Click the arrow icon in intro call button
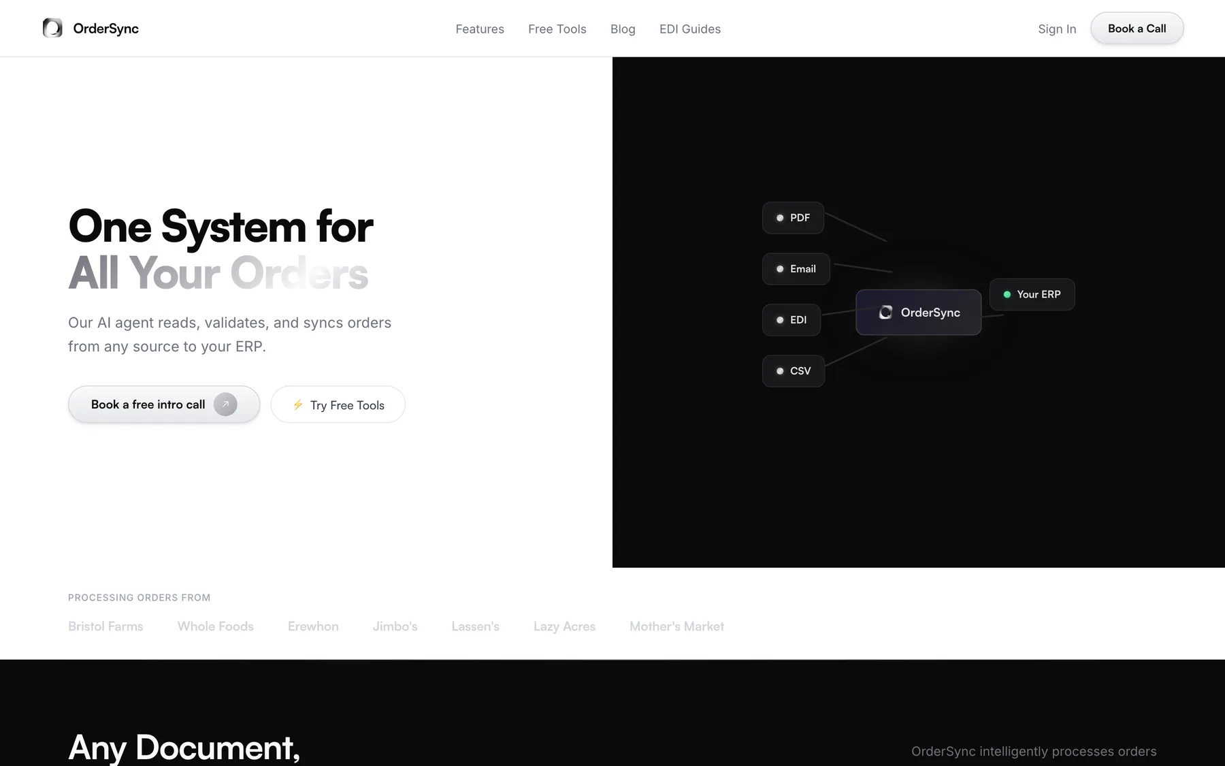 point(225,404)
